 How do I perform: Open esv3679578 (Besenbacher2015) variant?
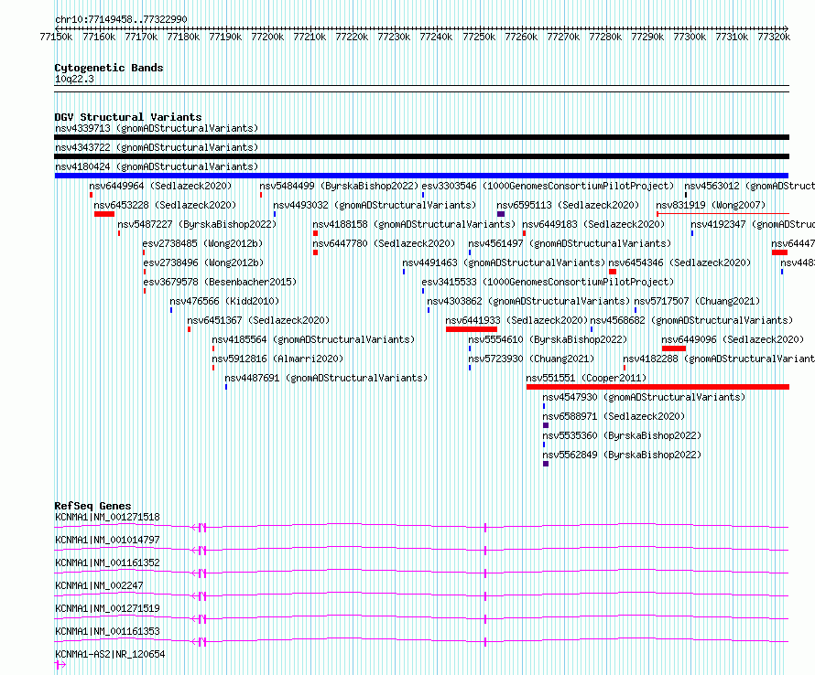[x=220, y=282]
